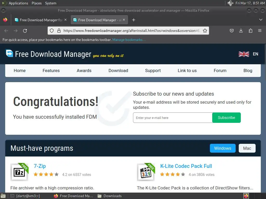Open the Firefox hamburger menu
Viewport: 266px width, 199px height.
(260, 31)
